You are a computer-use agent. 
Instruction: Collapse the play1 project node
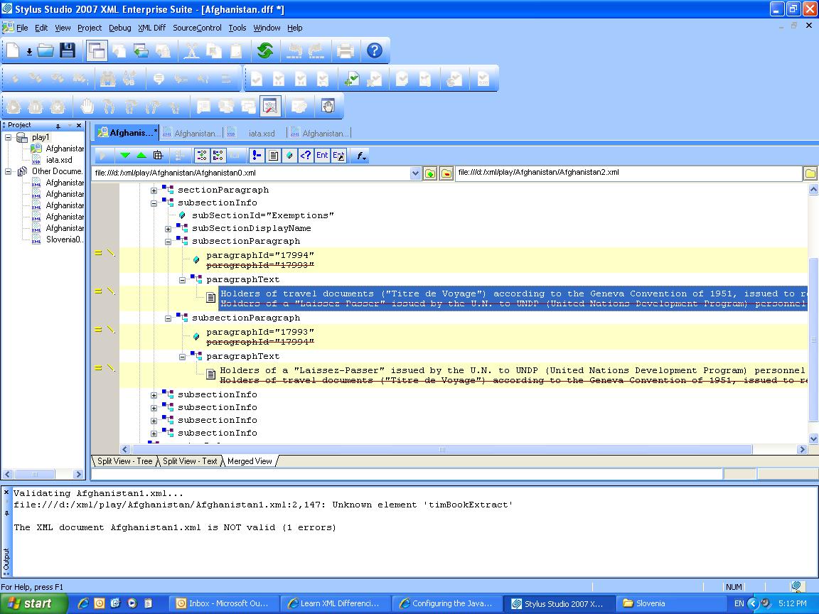tap(9, 137)
